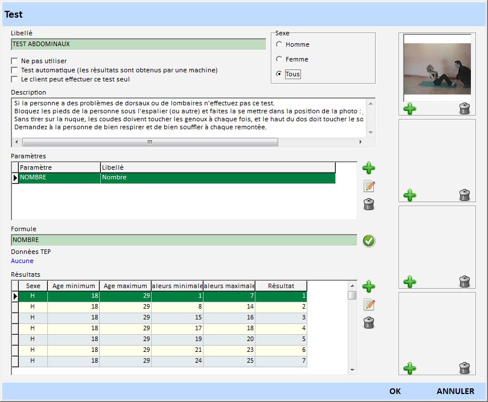The image size is (488, 402).
Task: Delete the selected parameter with trash icon
Action: [x=369, y=204]
